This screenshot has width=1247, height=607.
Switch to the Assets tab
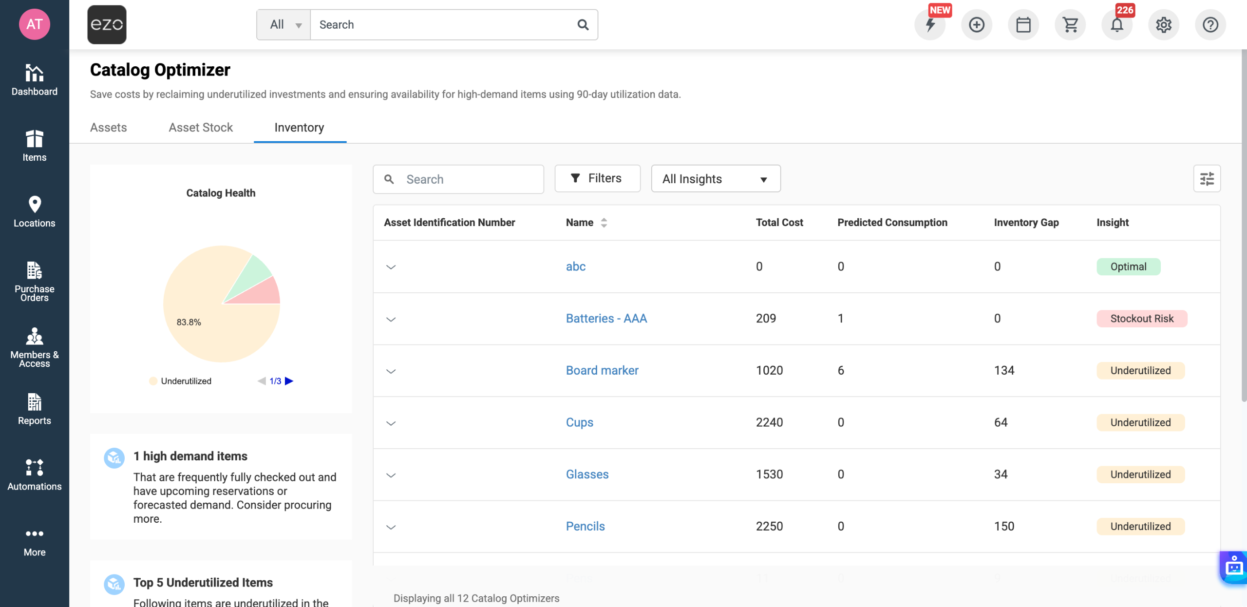(x=108, y=128)
